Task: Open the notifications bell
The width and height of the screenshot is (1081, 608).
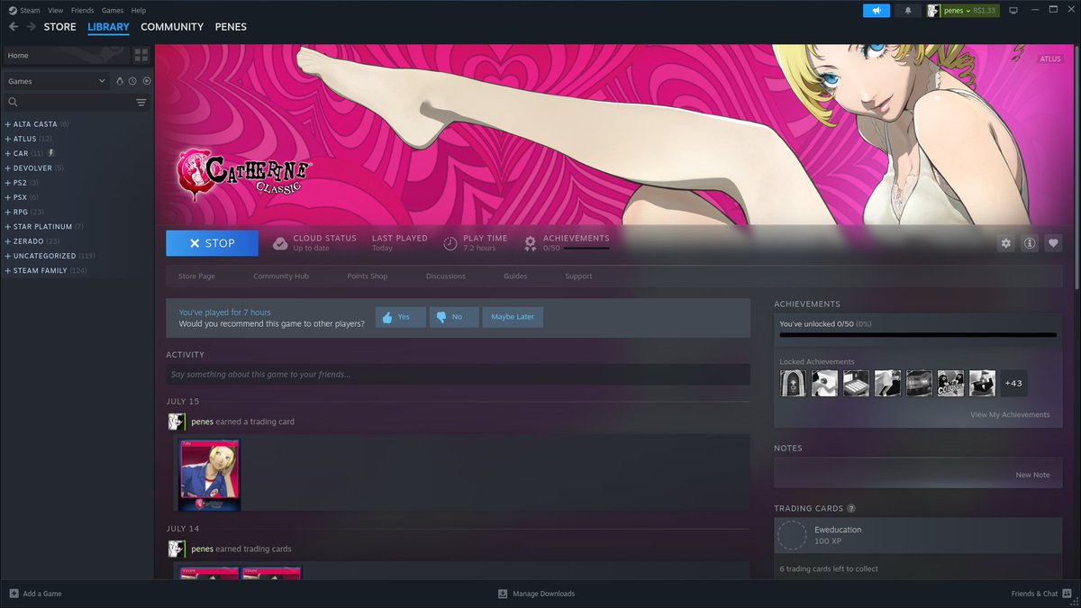Action: pos(907,11)
